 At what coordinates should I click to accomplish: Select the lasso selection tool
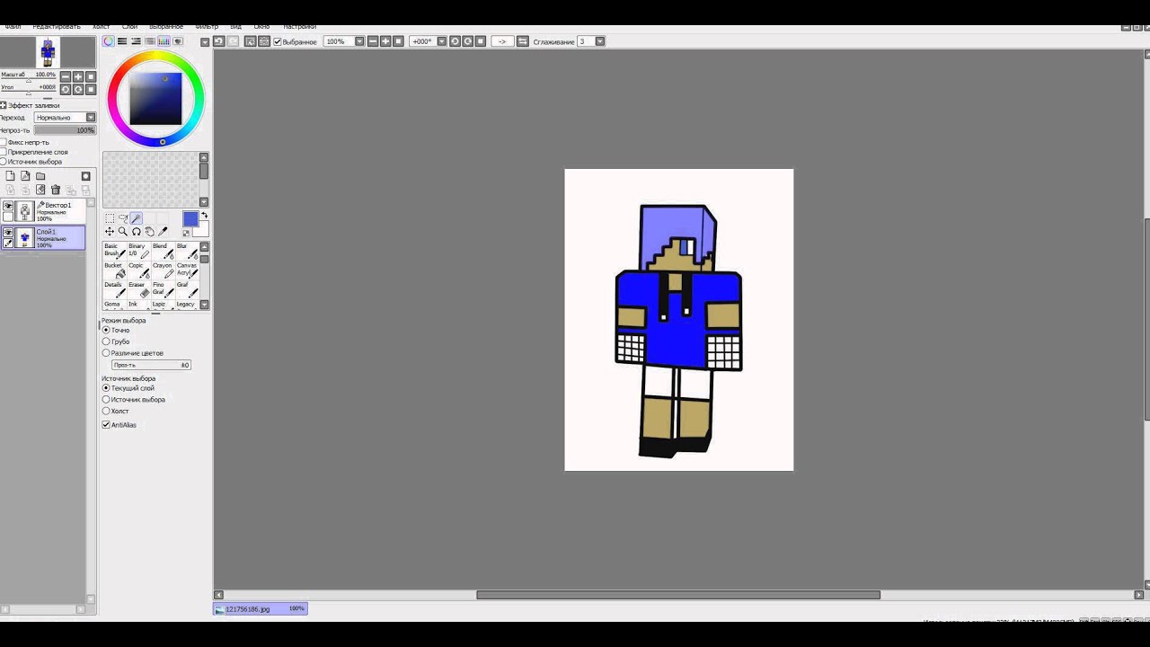click(123, 218)
